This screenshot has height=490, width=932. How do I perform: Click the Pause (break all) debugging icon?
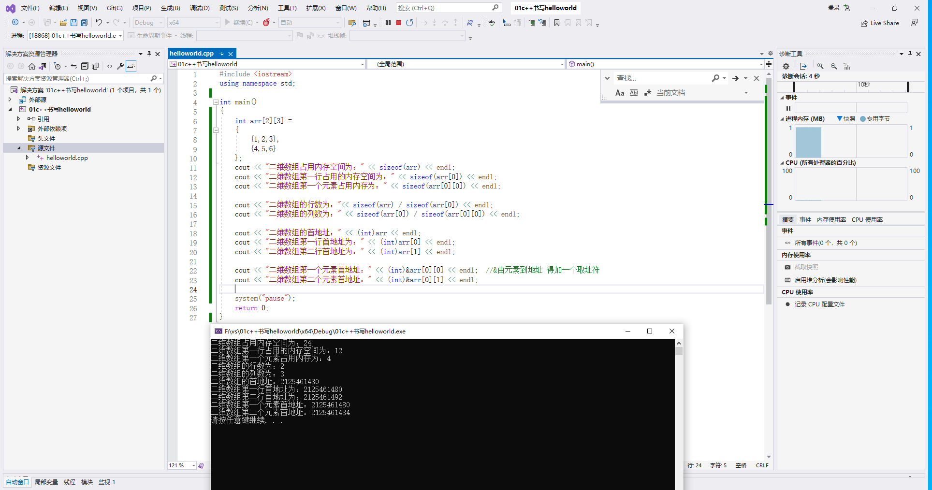(x=388, y=23)
